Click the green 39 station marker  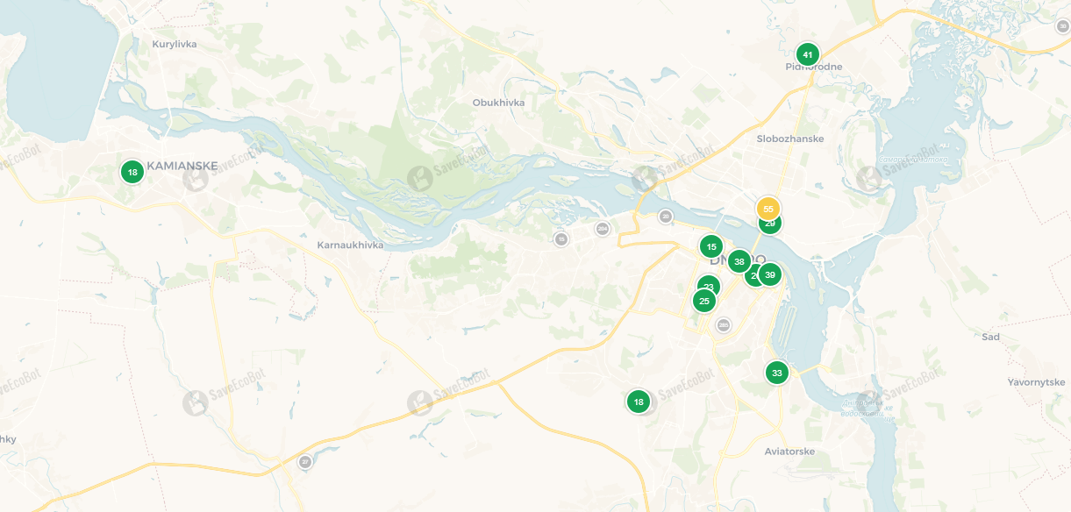pyautogui.click(x=770, y=275)
